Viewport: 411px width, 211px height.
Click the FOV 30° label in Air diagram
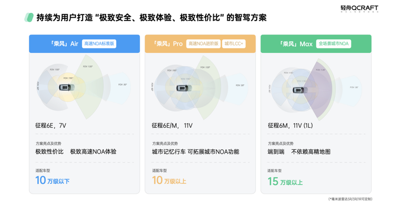click(122, 84)
